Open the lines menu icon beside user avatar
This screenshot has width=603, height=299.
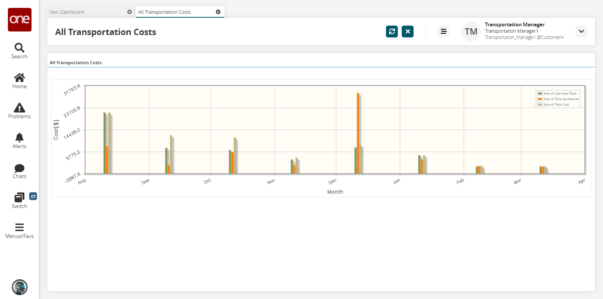443,32
